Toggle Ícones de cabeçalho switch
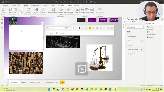The image size is (164, 92). [142, 49]
